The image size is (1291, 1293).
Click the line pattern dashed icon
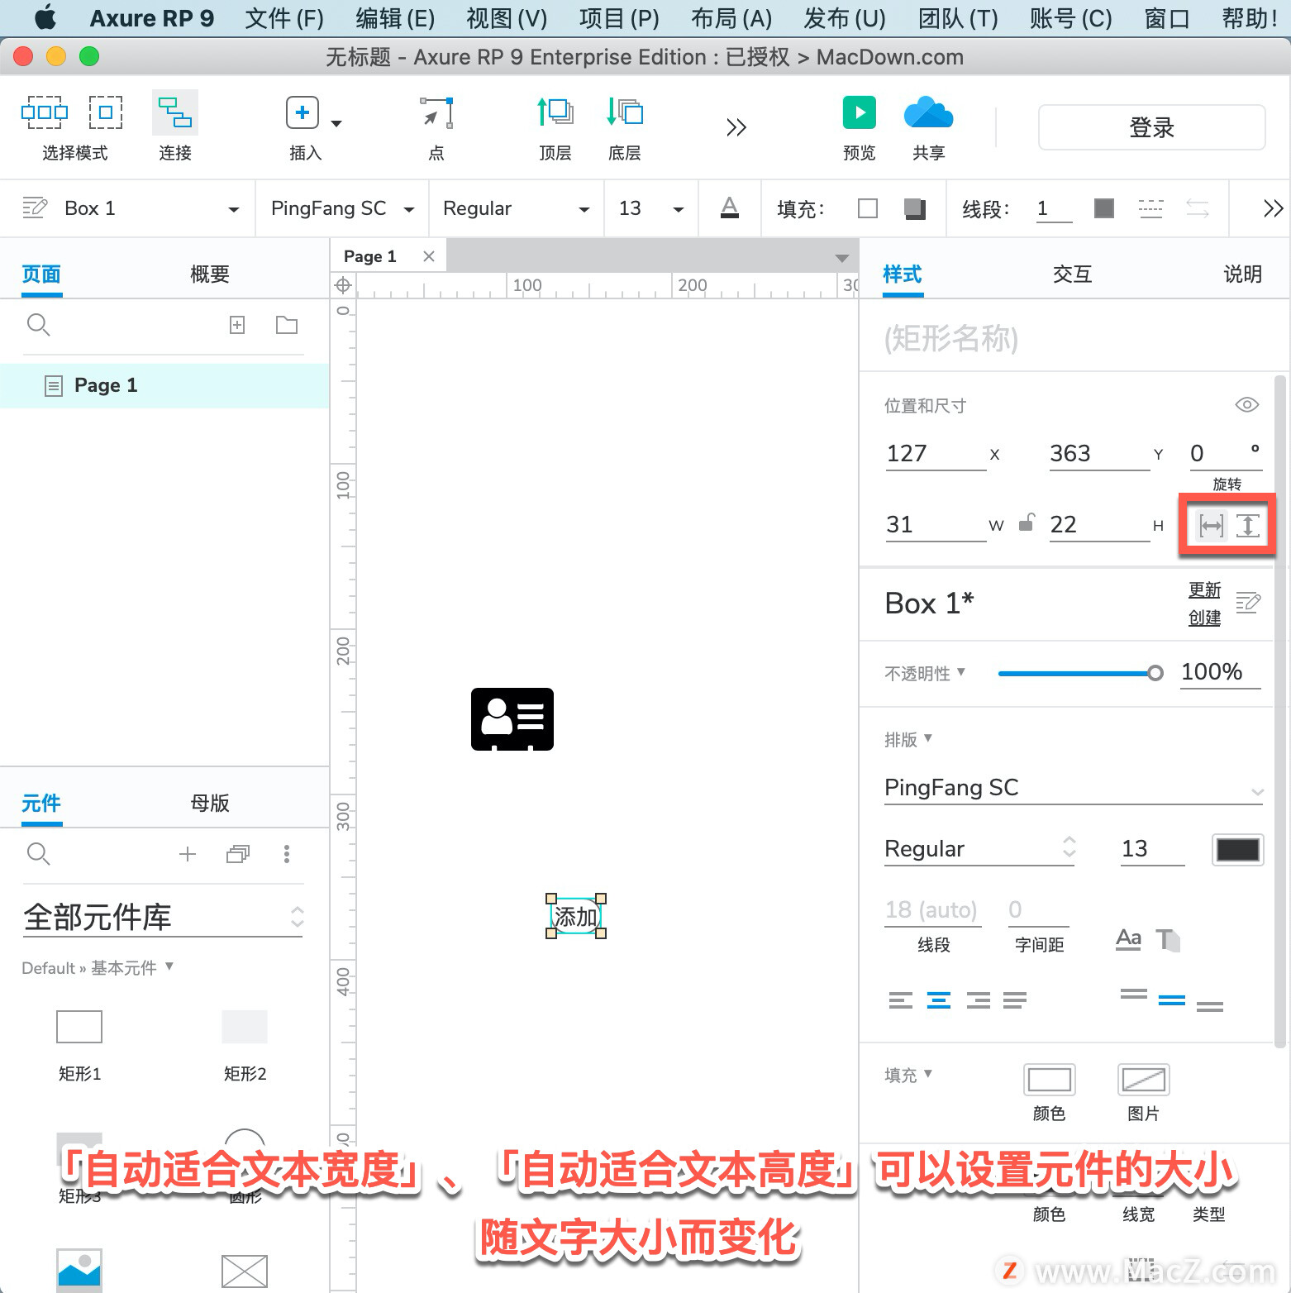[x=1150, y=208]
